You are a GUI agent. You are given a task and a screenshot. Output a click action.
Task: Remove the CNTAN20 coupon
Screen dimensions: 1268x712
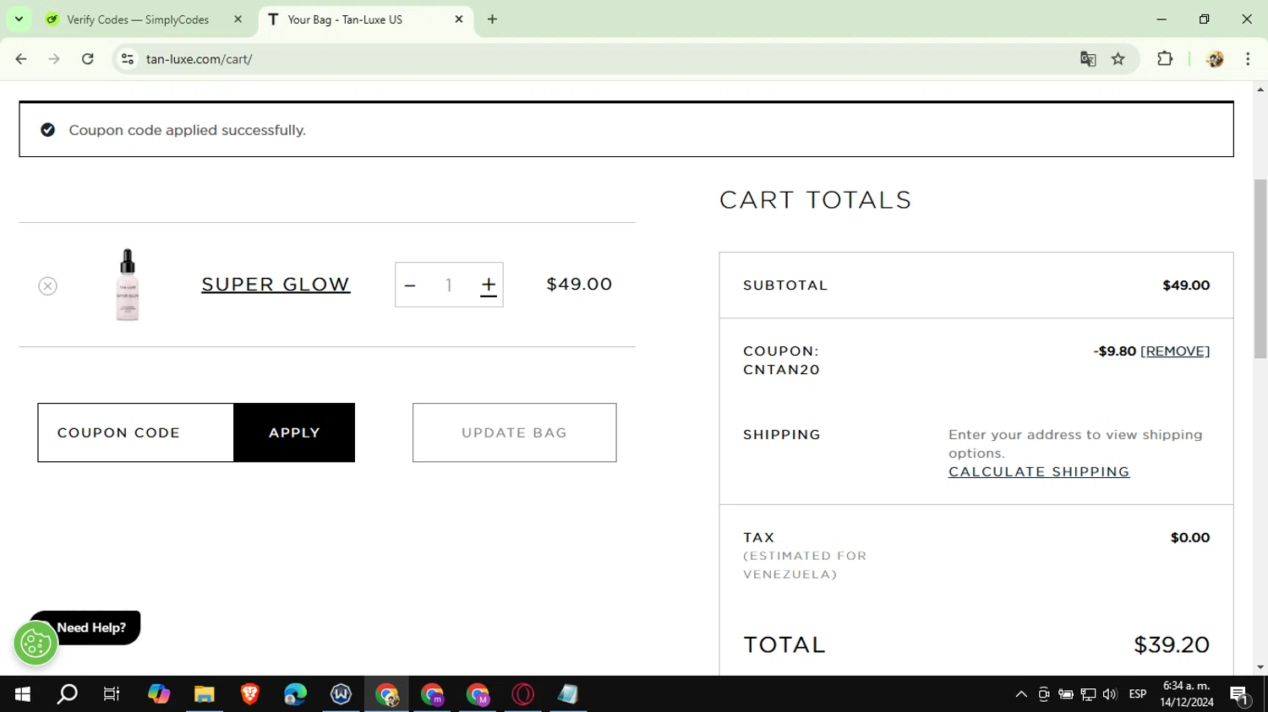click(x=1175, y=351)
